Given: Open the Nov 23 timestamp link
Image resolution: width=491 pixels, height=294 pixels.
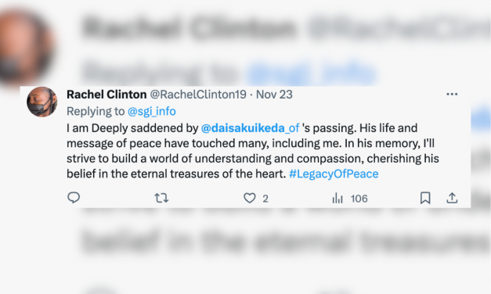Looking at the screenshot, I should tap(274, 95).
